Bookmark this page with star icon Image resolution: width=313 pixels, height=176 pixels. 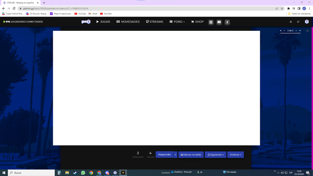click(x=282, y=9)
